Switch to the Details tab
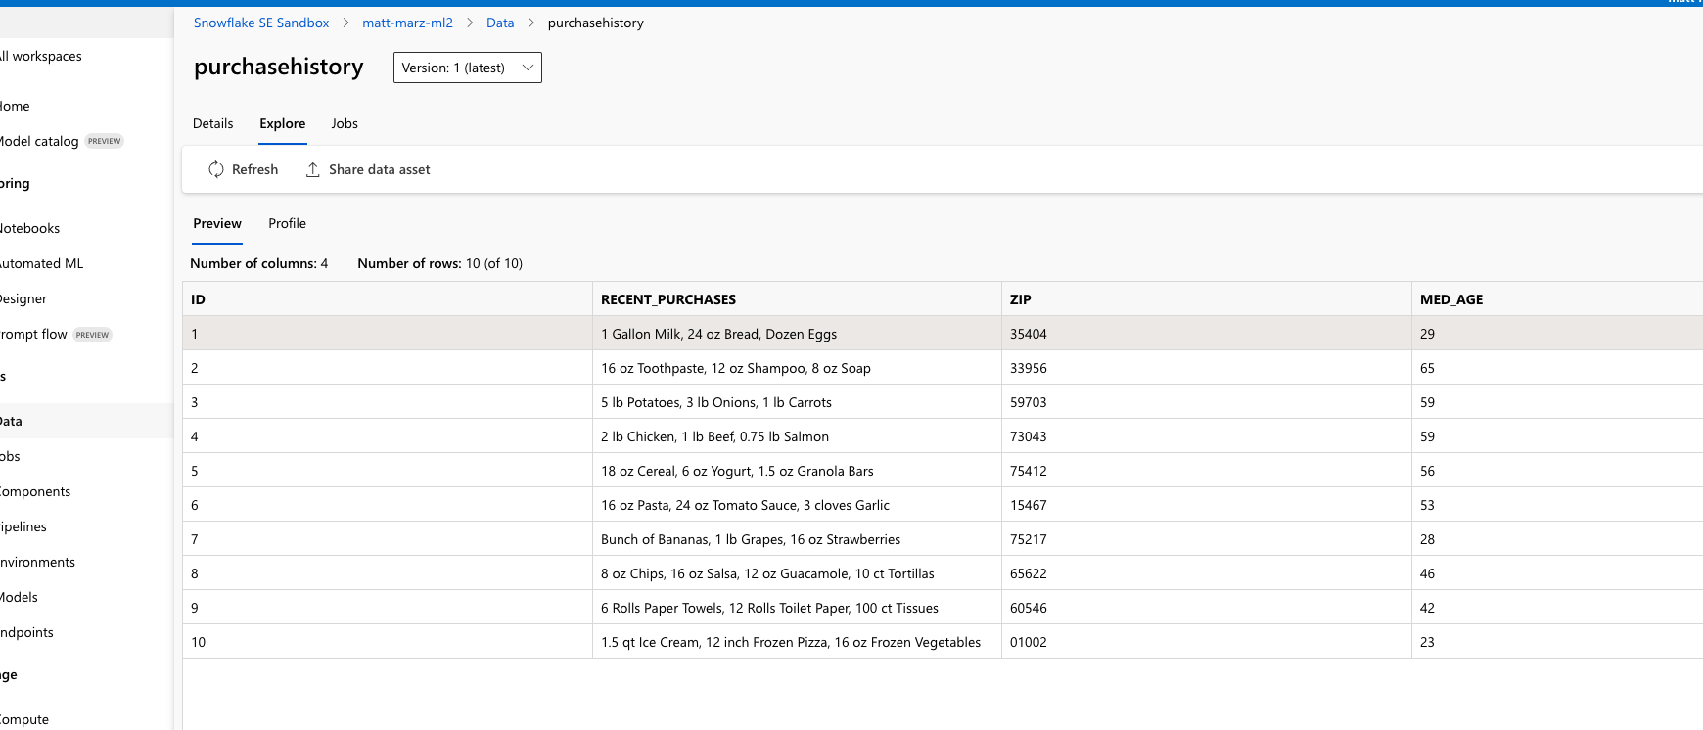The width and height of the screenshot is (1703, 730). (212, 124)
